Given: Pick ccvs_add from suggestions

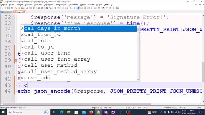Looking at the screenshot, I should tap(79, 78).
